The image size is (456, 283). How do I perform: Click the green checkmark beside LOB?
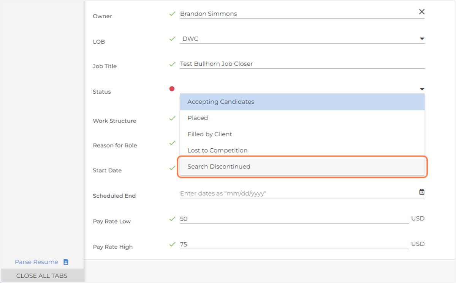(x=173, y=39)
